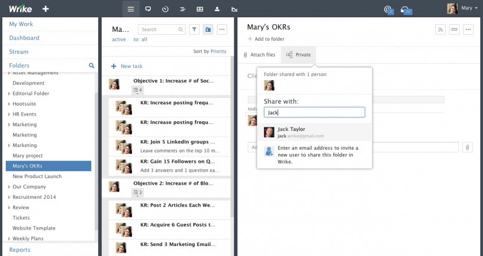Click the Share with input containing Jack
This screenshot has width=483, height=256.
(x=315, y=112)
